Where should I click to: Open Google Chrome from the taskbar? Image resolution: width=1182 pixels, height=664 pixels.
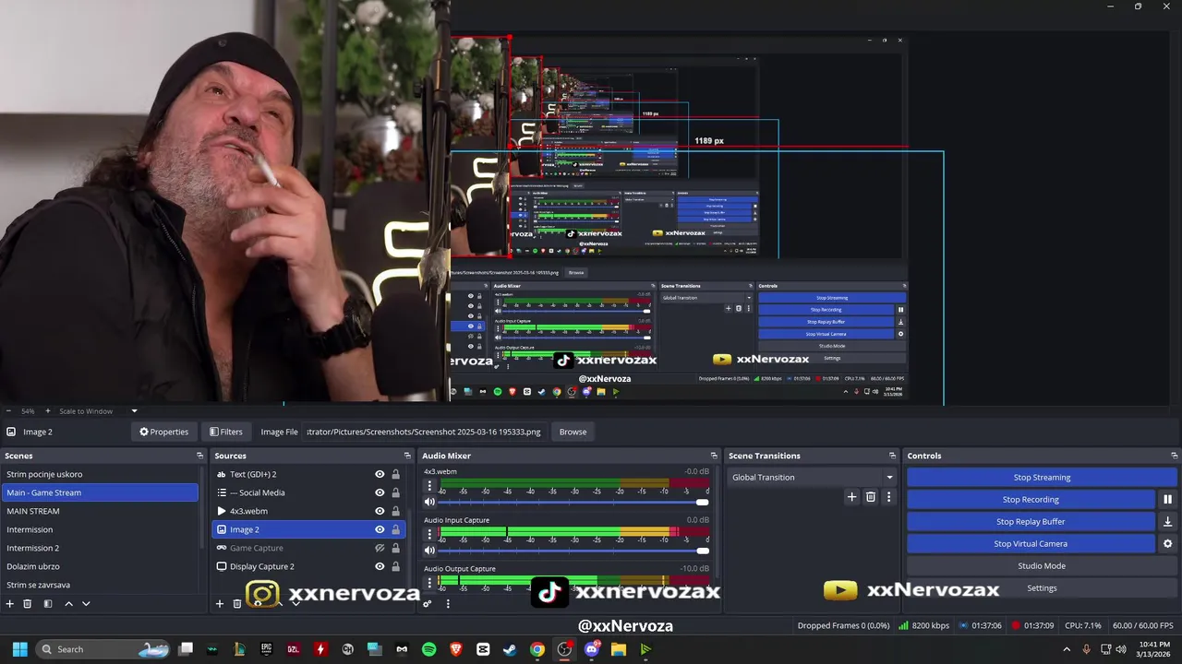click(537, 649)
